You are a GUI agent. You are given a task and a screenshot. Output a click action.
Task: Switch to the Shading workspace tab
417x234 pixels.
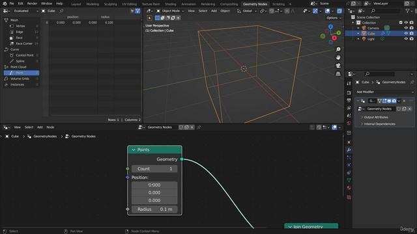[x=171, y=4]
